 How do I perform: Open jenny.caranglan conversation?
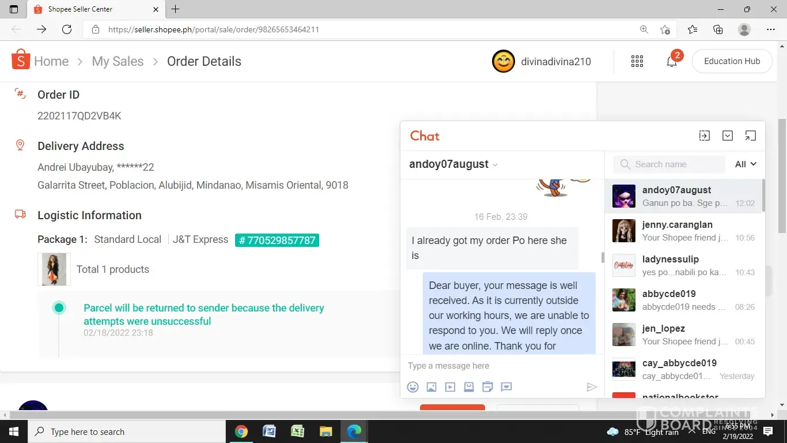click(684, 231)
